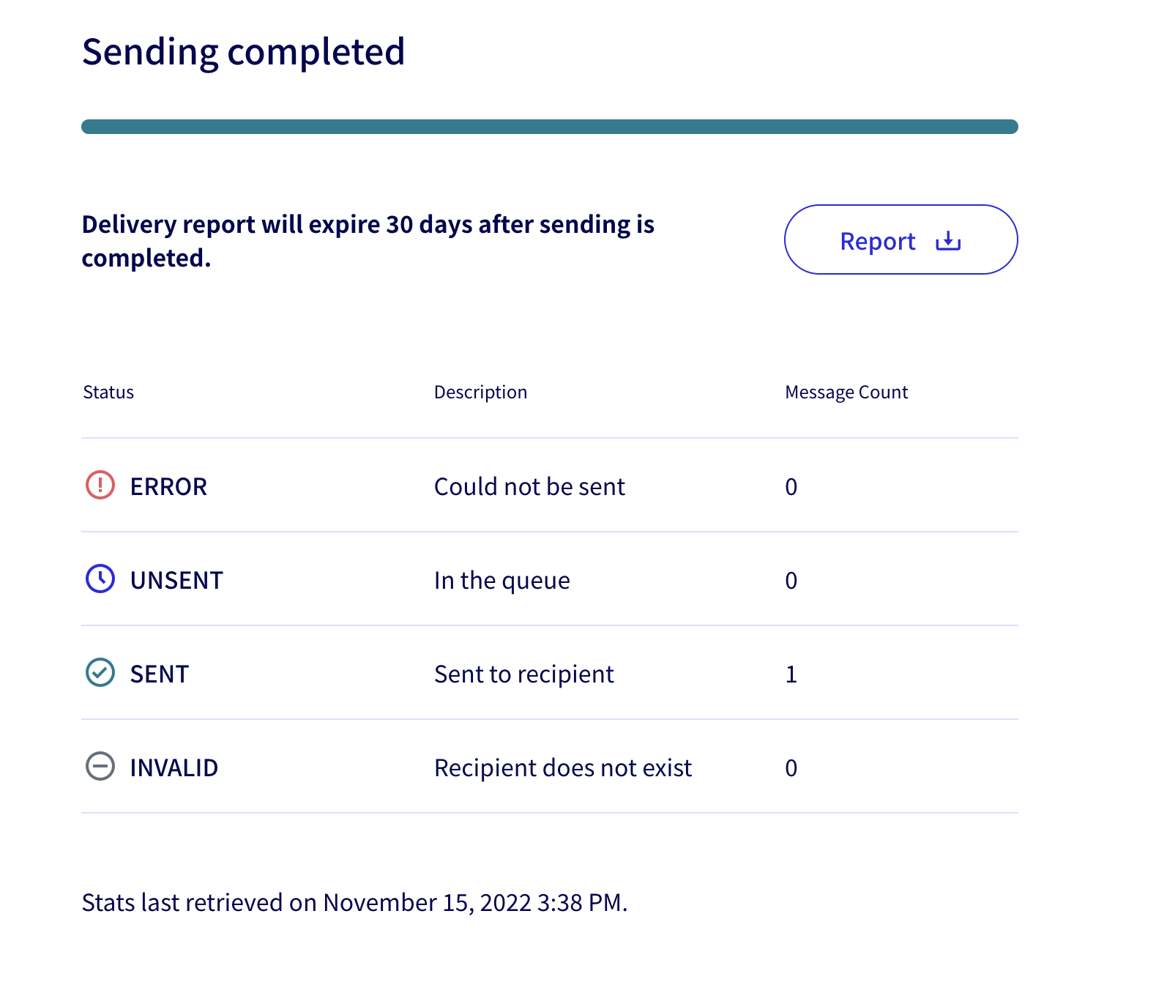
Task: Click the Status column header
Action: point(108,393)
